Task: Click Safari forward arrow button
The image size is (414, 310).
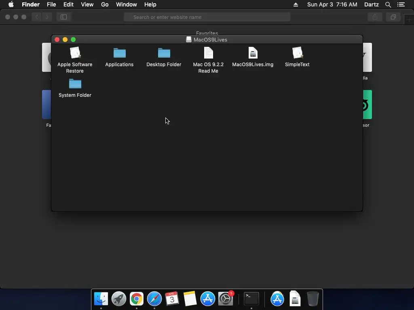Action: [x=47, y=17]
